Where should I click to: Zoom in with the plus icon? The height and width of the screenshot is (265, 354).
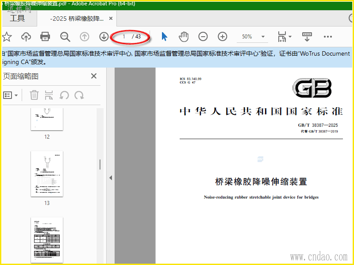[223, 37]
